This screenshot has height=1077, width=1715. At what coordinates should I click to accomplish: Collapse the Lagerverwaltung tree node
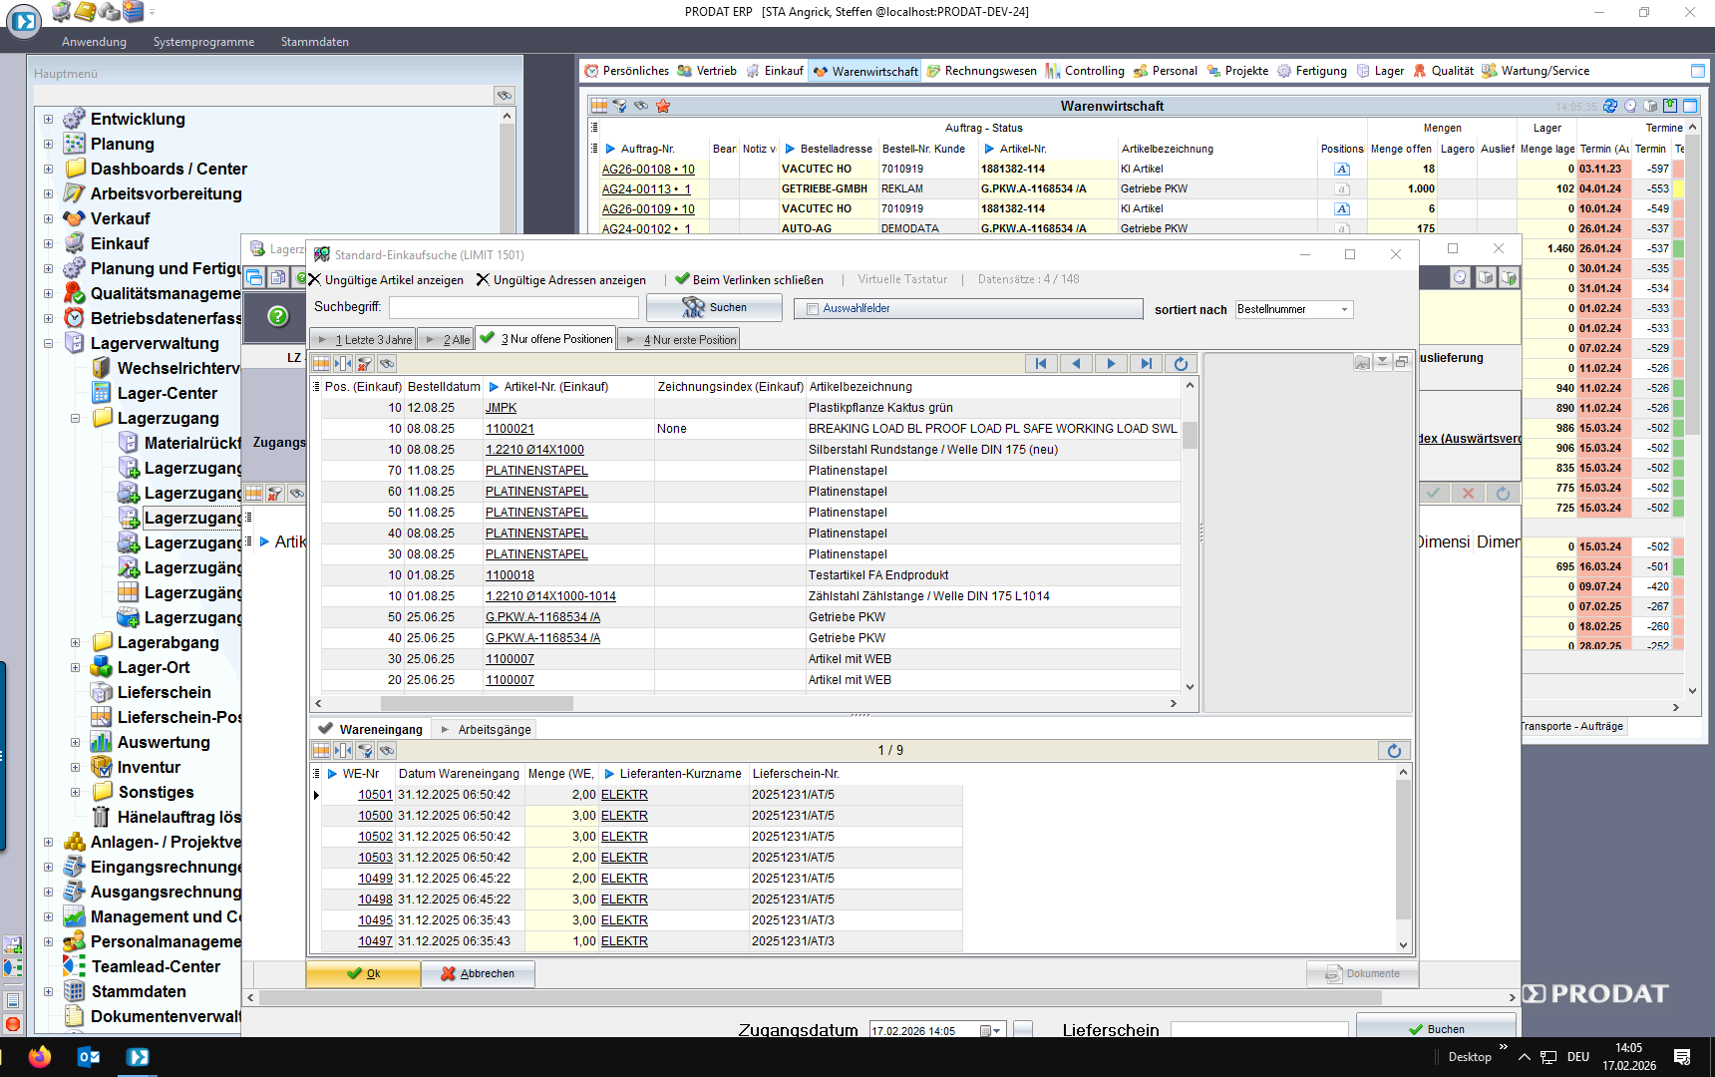tap(48, 344)
